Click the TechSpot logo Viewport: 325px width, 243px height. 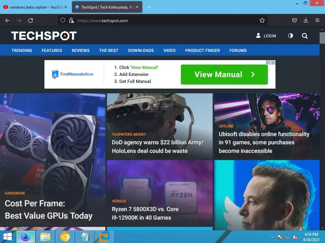[44, 35]
